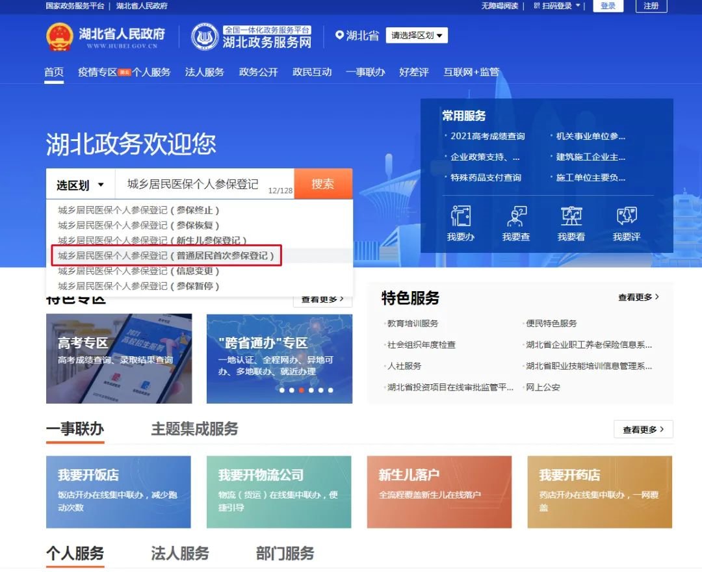This screenshot has height=572, width=702.
Task: Open 湖北省投资项目在线审批监管平... link
Action: [450, 387]
